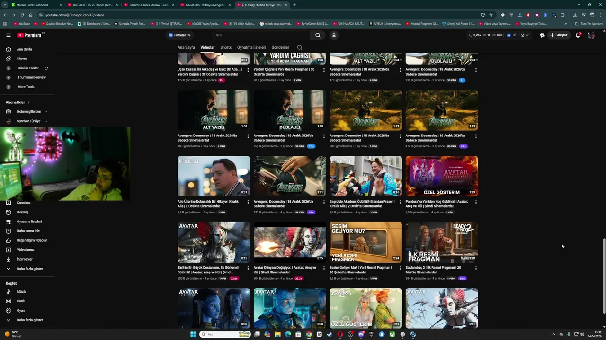
Task: Click the YouTube search input field
Action: pyautogui.click(x=261, y=35)
